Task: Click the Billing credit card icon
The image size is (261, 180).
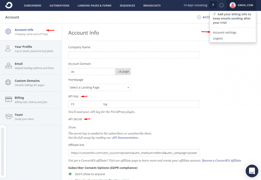Action: click(x=8, y=99)
